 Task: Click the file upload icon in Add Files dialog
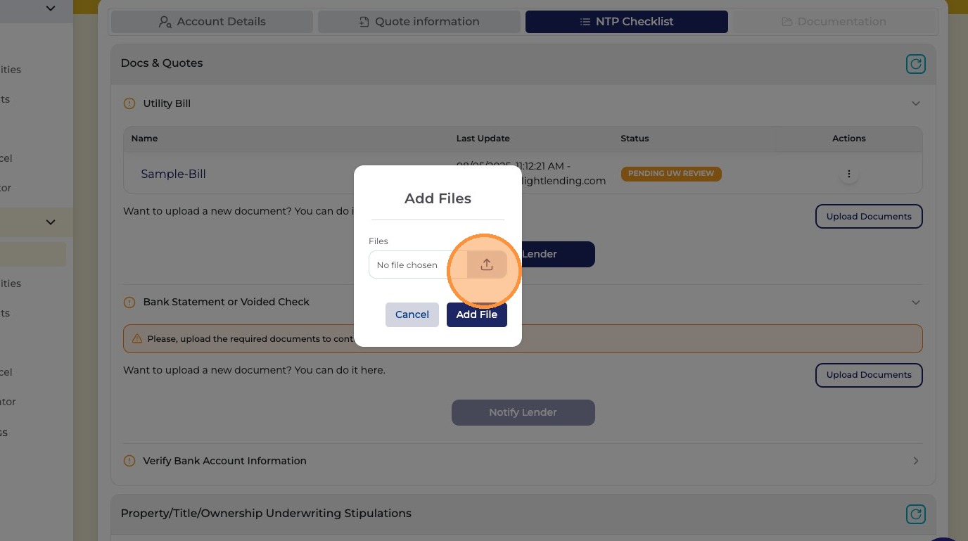coord(487,265)
